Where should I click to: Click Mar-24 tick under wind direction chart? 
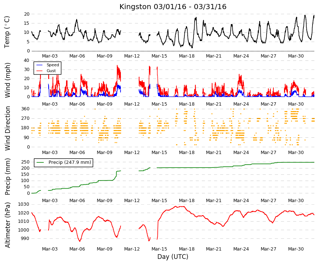[241, 153]
